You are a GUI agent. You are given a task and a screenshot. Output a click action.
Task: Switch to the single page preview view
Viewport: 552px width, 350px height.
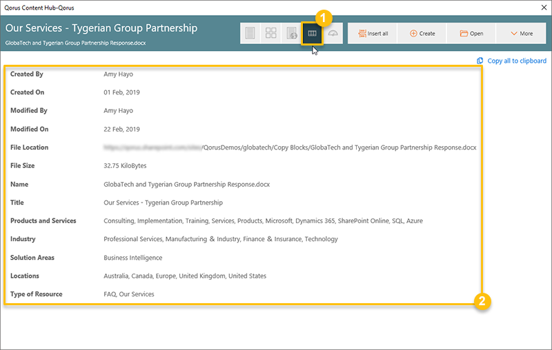point(250,33)
